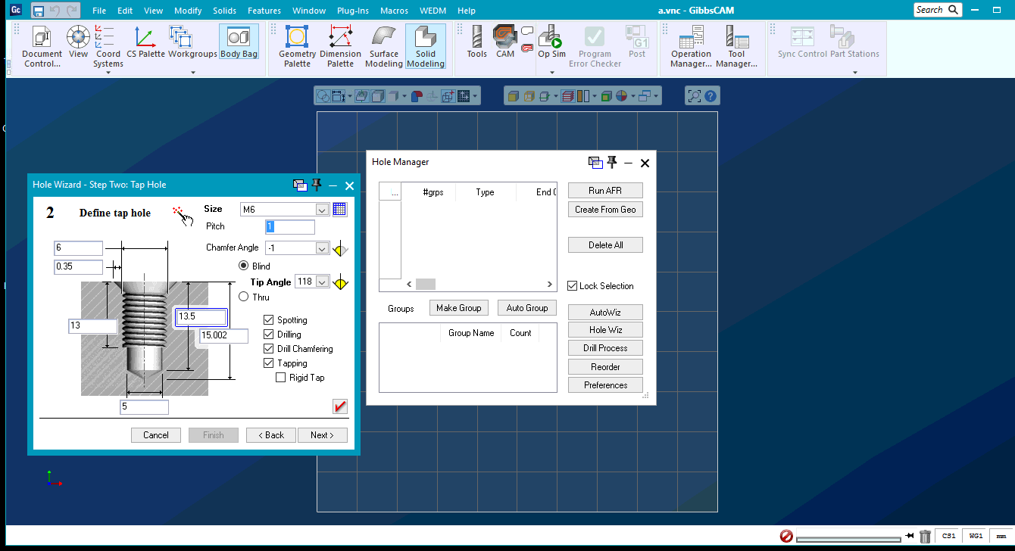
Task: Click the red stop icon in status bar
Action: [x=786, y=536]
